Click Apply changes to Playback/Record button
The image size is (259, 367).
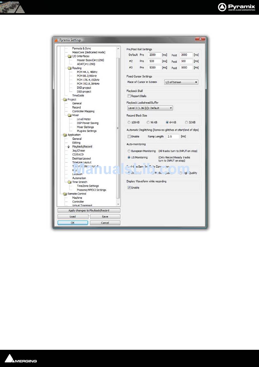coord(89,211)
